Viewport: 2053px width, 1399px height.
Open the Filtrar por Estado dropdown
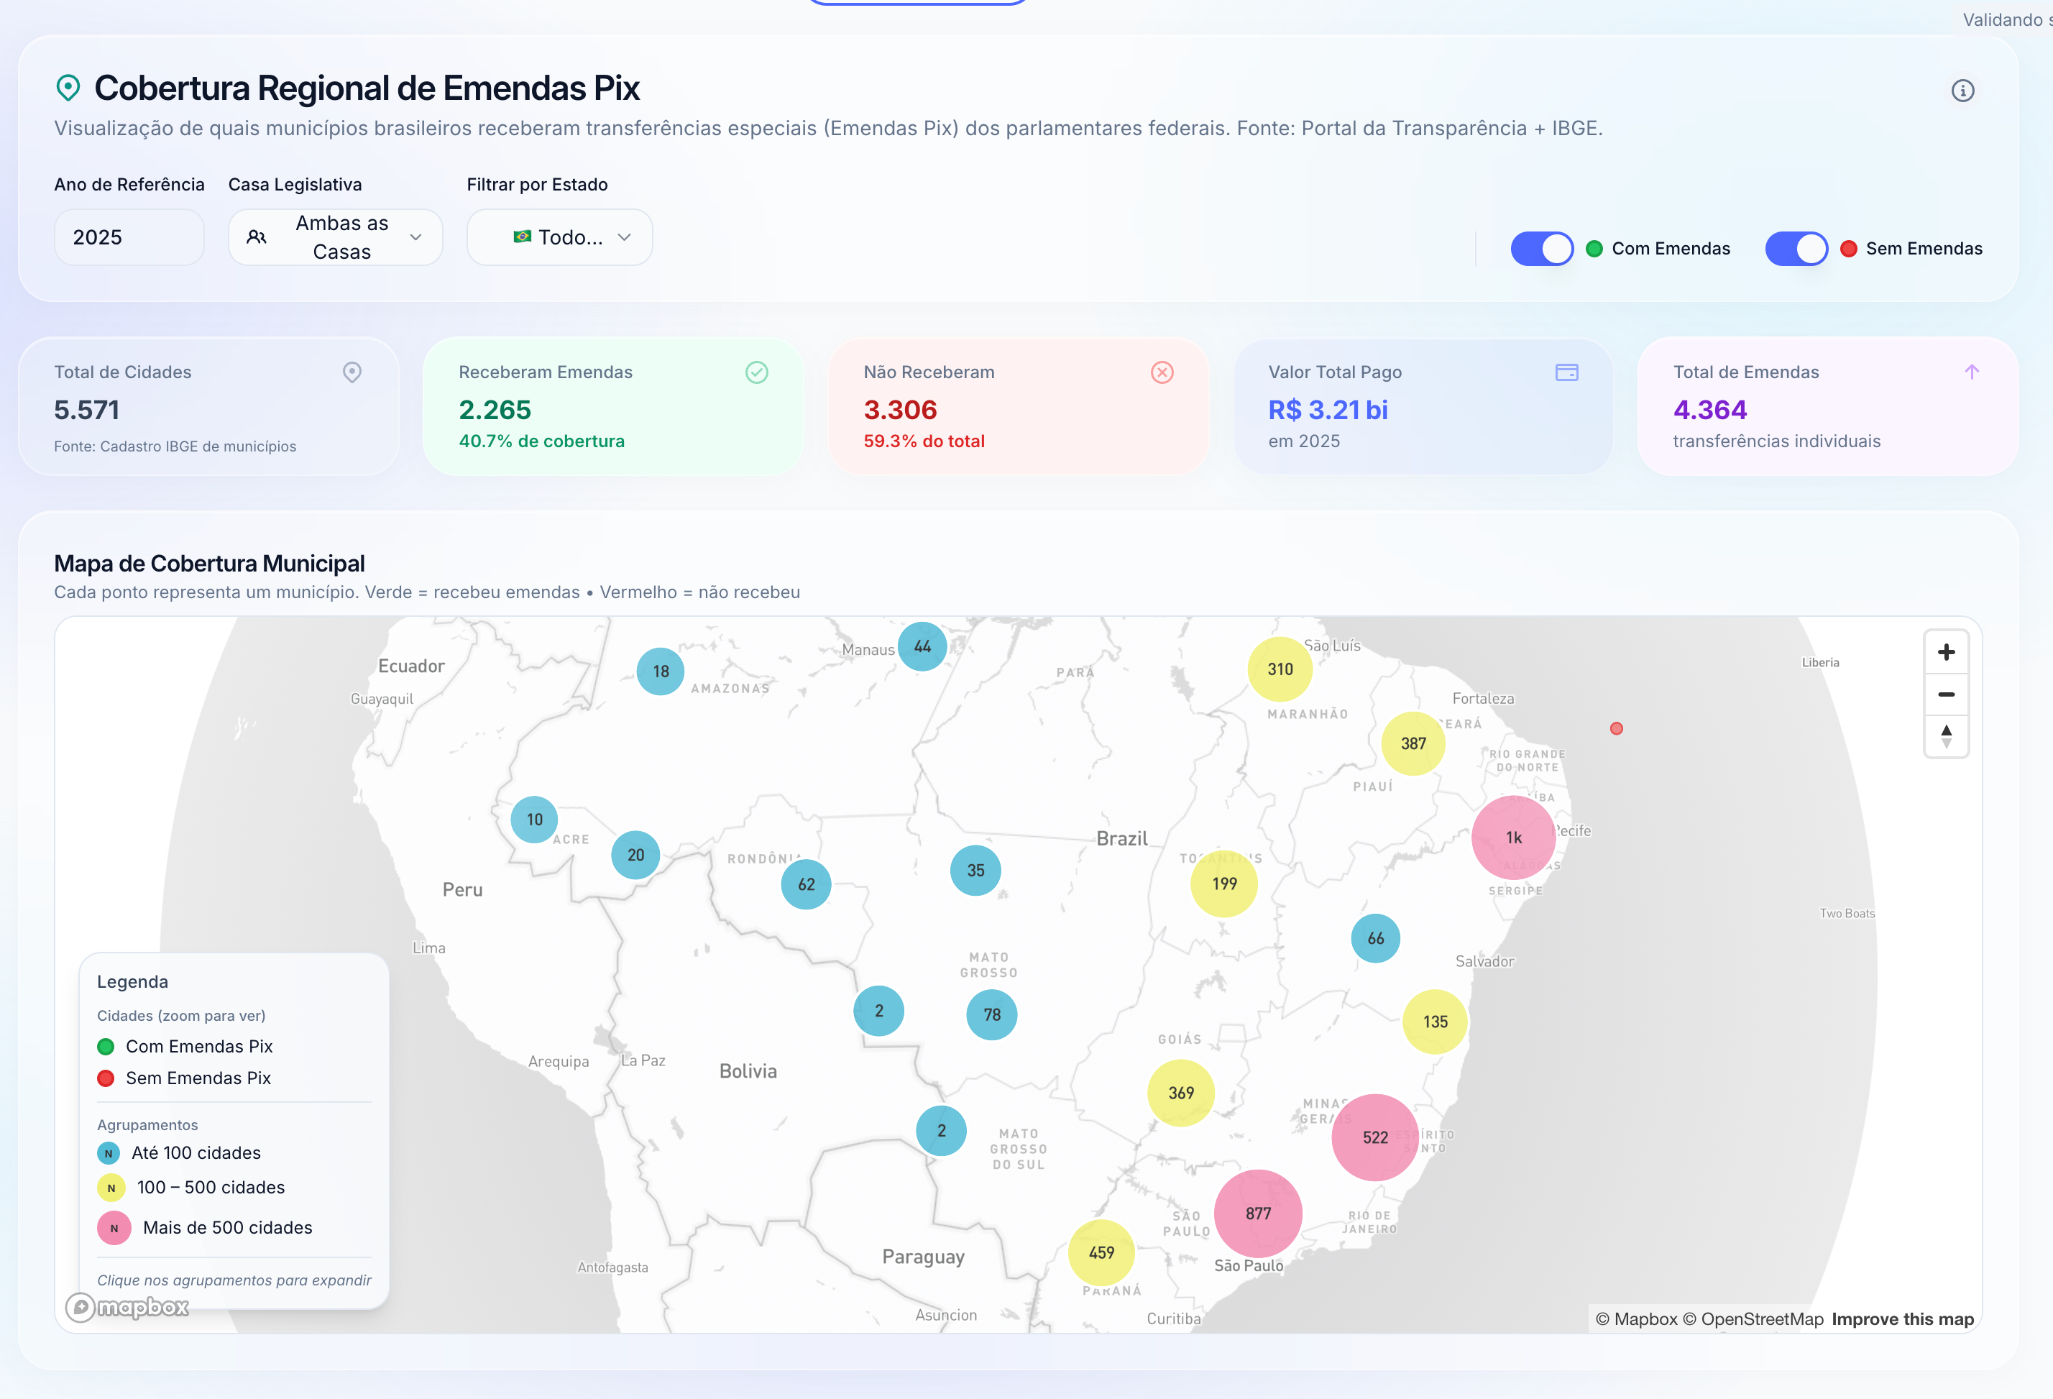pyautogui.click(x=559, y=237)
